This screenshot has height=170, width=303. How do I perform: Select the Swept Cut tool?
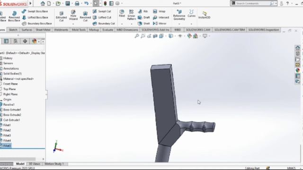coord(102,11)
